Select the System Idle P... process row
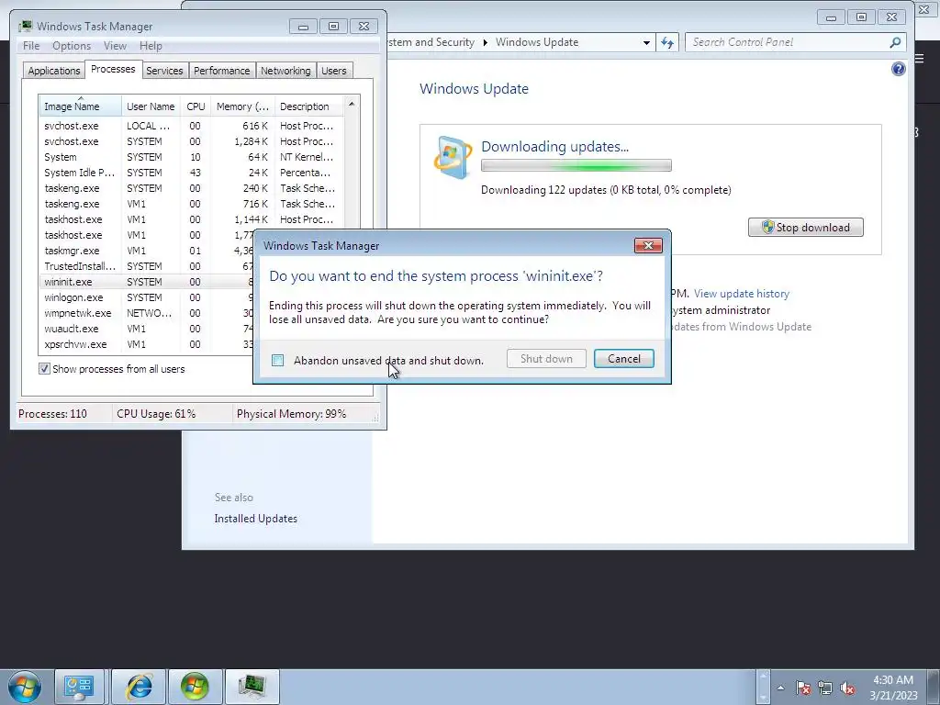Screen dimensions: 940x705 192,173
